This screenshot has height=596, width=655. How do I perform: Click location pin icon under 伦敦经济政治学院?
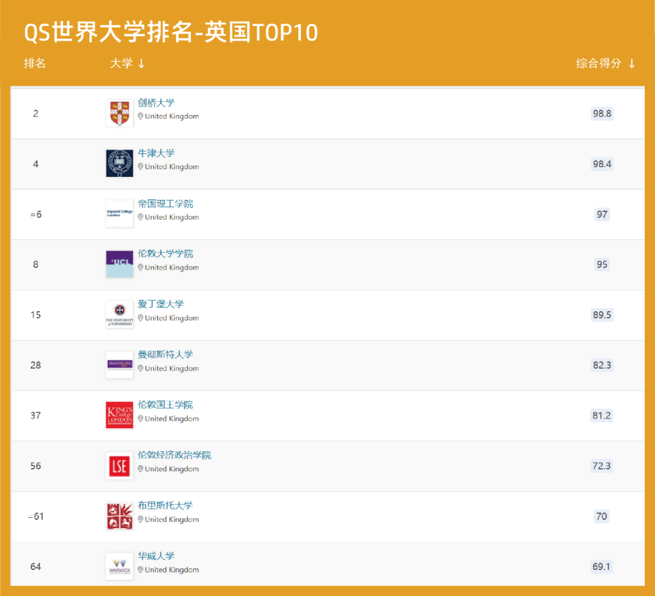click(141, 469)
